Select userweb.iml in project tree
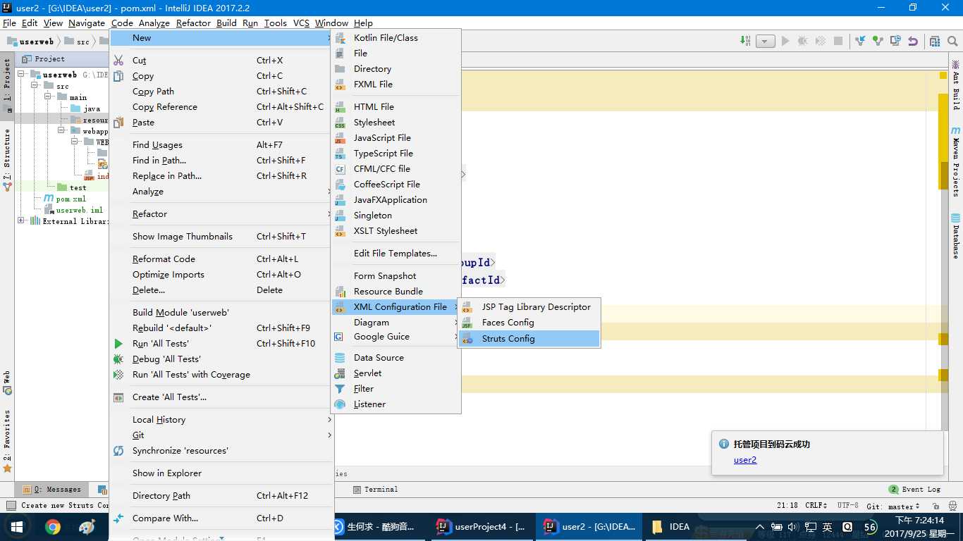 tap(74, 210)
